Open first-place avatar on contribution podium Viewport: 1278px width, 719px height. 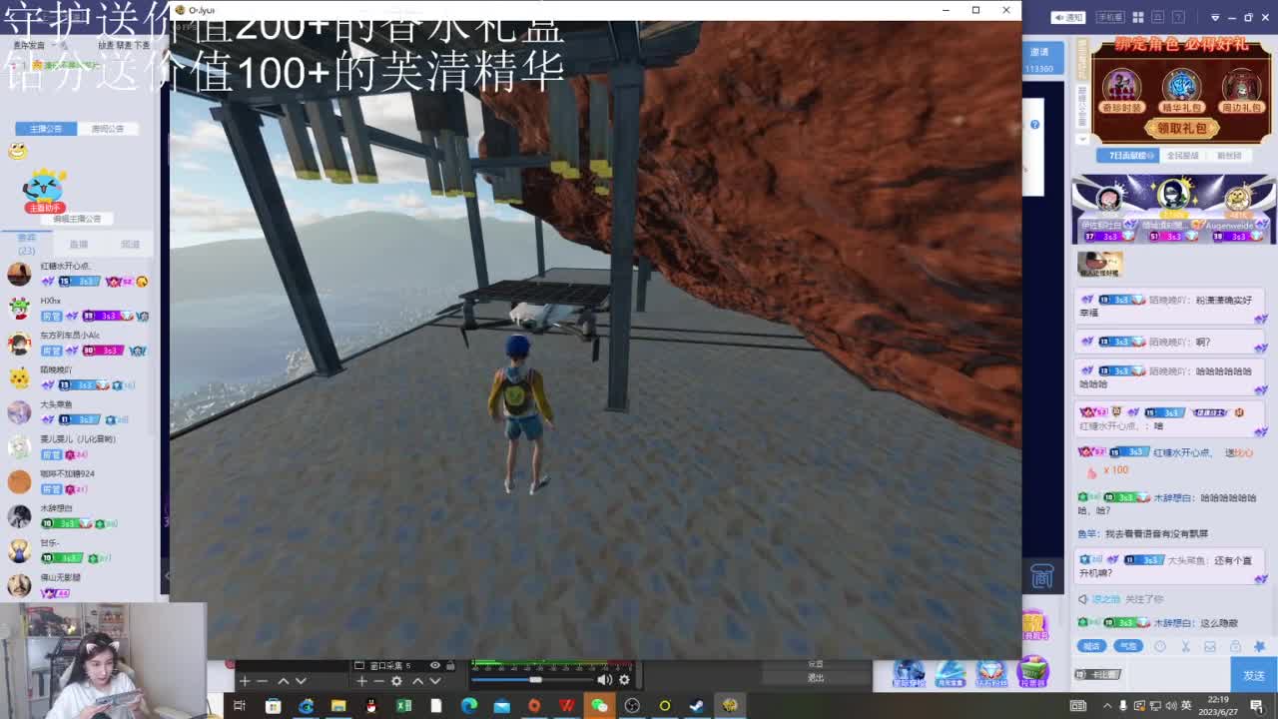(1174, 193)
